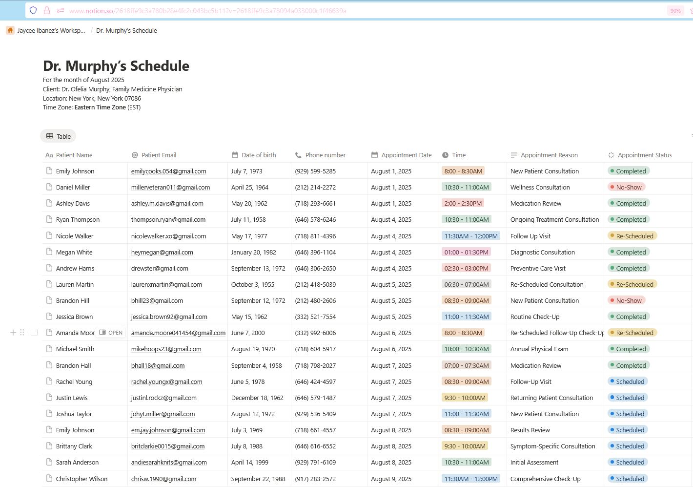Click the page icon beside Daniel Miller
Screen dimensions: 693x487
pyautogui.click(x=49, y=187)
